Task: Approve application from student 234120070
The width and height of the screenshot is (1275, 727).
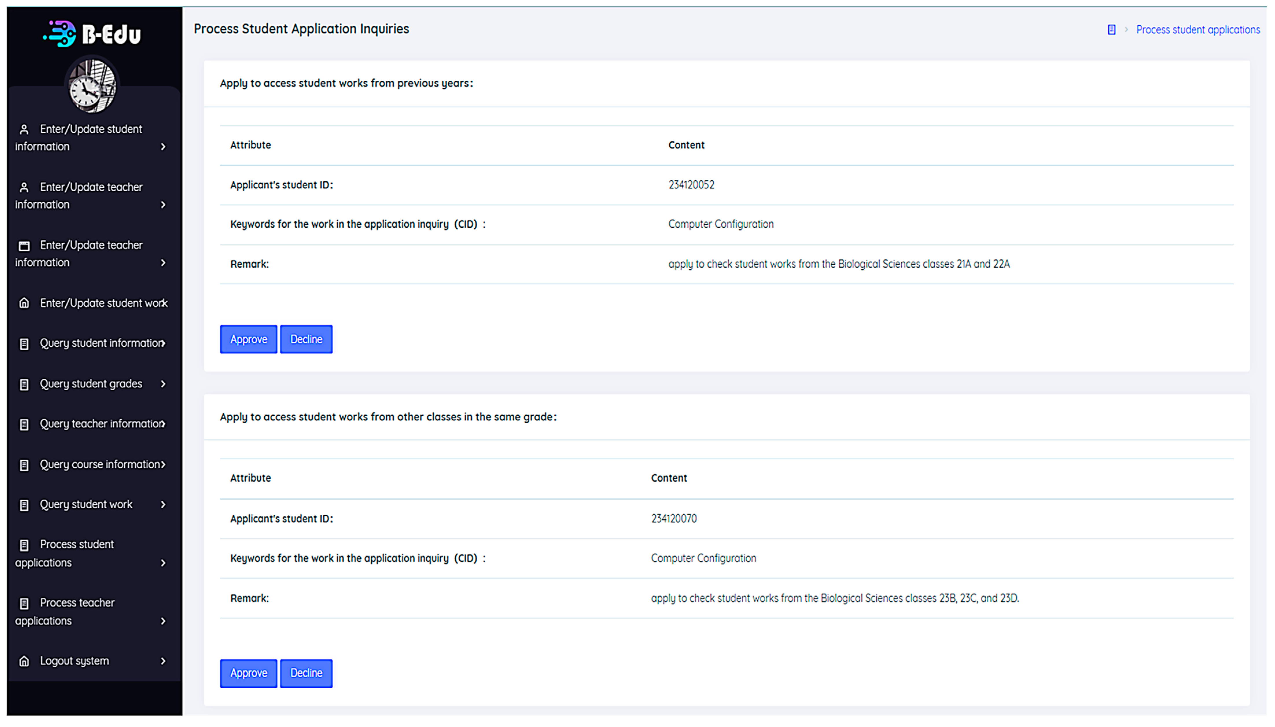Action: (x=249, y=673)
